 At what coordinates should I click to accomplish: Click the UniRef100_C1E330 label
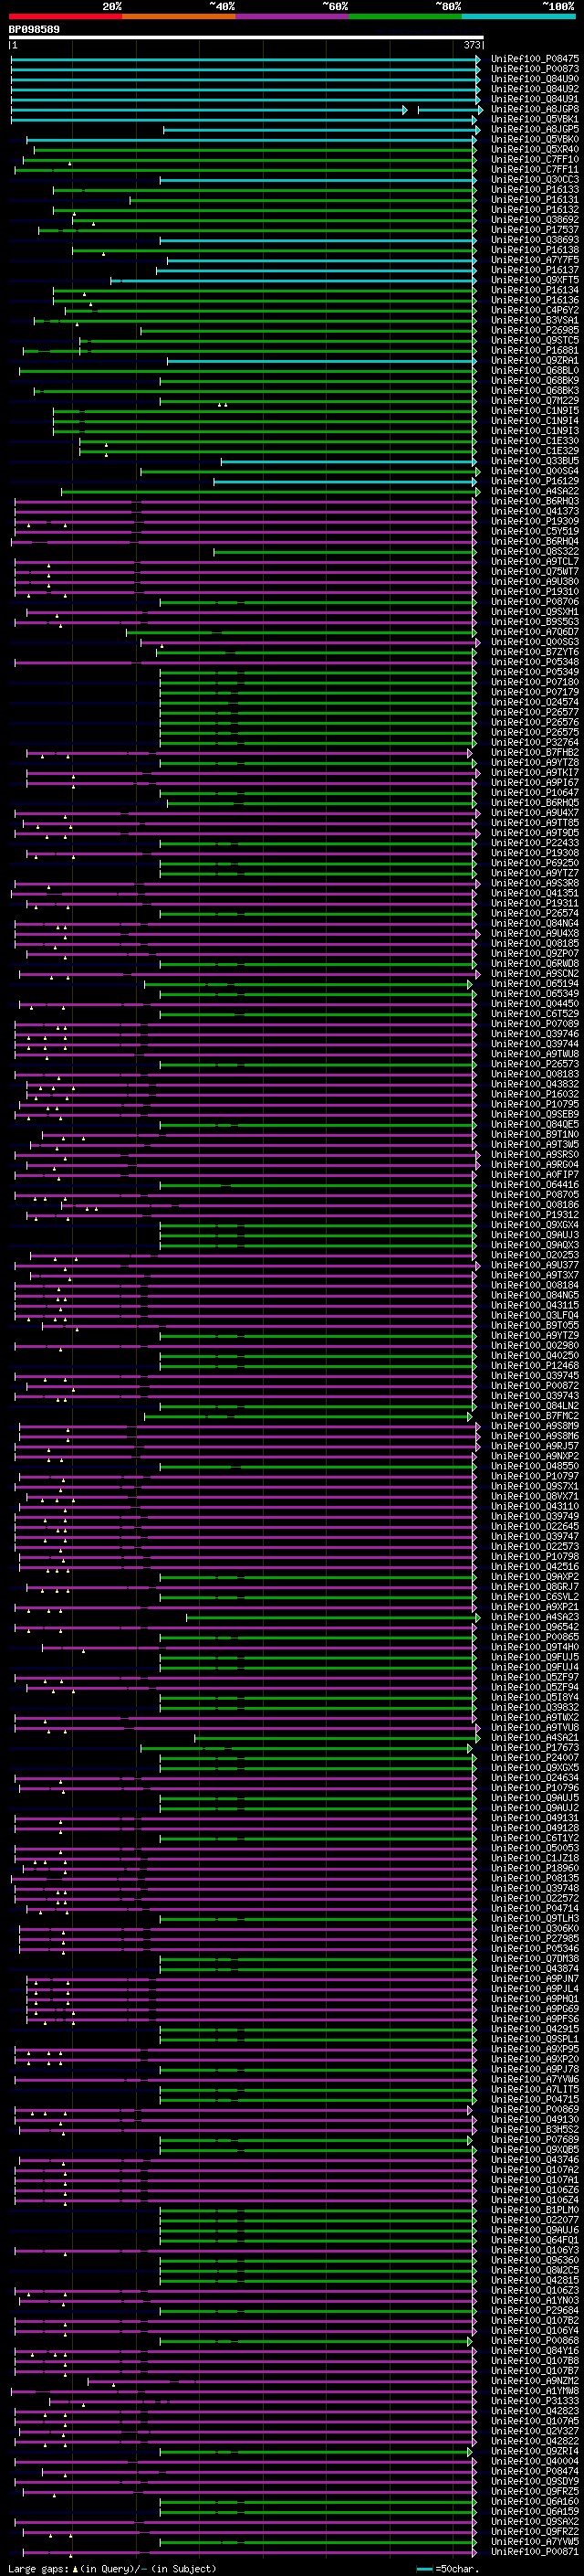535,441
